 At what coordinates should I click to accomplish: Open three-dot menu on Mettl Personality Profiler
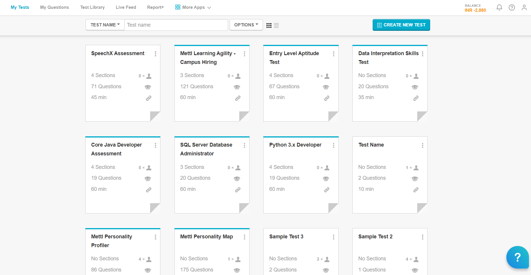[155, 237]
